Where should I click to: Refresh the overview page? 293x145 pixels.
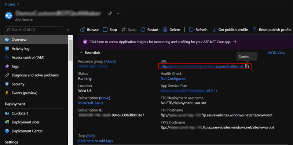point(198,30)
